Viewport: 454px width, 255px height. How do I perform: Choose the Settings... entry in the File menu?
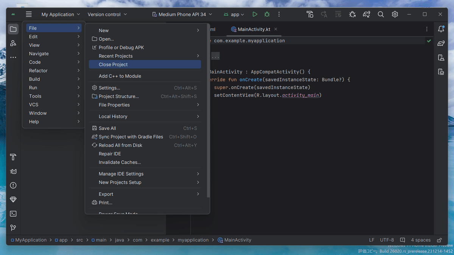click(x=145, y=88)
